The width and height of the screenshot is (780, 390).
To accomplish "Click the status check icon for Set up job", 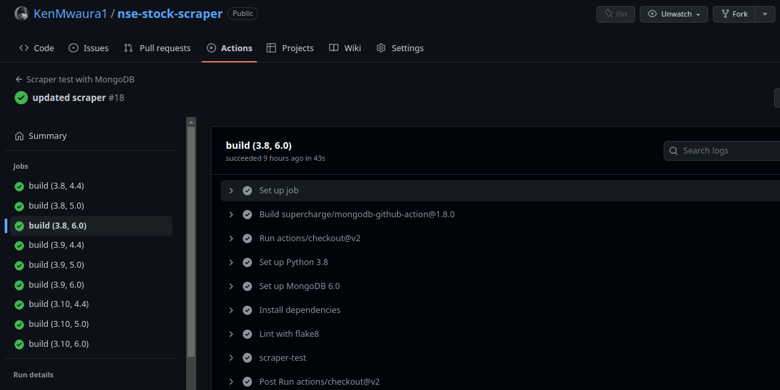I will click(x=247, y=191).
